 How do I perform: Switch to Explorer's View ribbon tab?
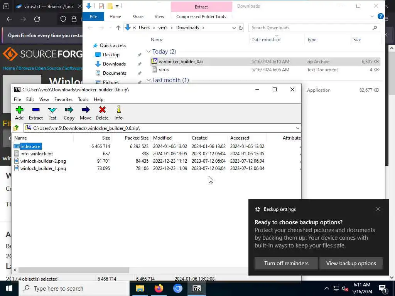pyautogui.click(x=159, y=17)
